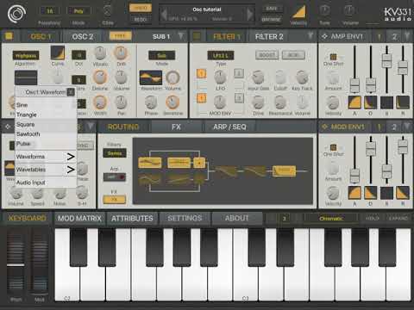Open the AMP ENV1 Release curve icon

click(x=403, y=102)
